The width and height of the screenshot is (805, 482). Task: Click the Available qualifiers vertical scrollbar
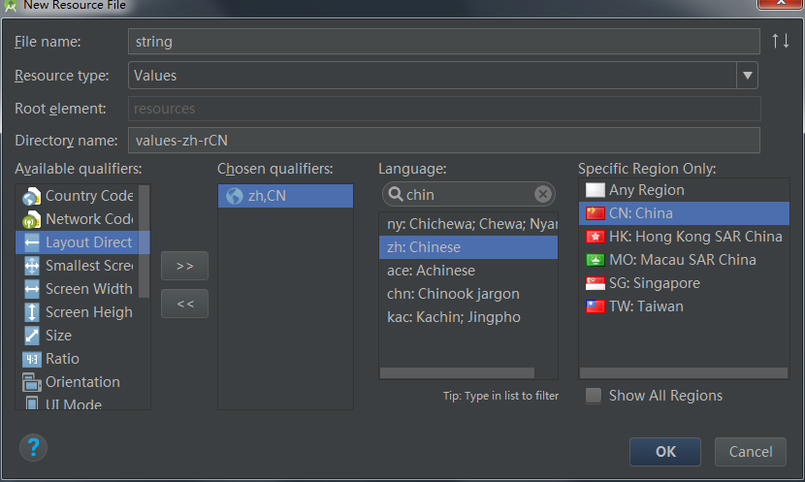coord(145,241)
